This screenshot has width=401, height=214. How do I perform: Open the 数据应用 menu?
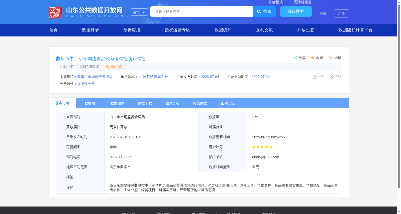[132, 30]
